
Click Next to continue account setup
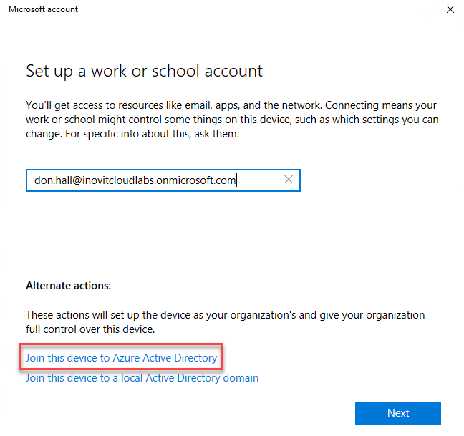point(397,412)
